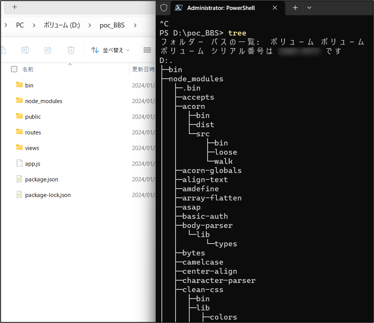Expand chevron after poc_BBS breadcrumb
This screenshot has height=323, width=374.
[x=135, y=25]
